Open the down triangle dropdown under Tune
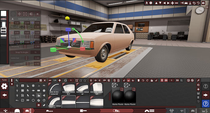 [12, 84]
